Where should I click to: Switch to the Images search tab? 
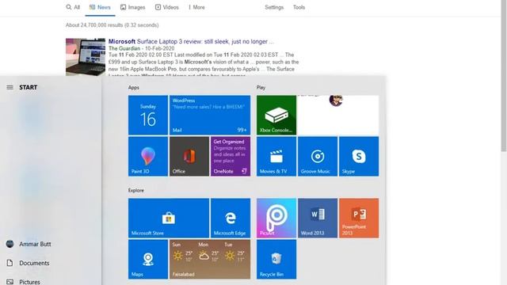tap(133, 7)
